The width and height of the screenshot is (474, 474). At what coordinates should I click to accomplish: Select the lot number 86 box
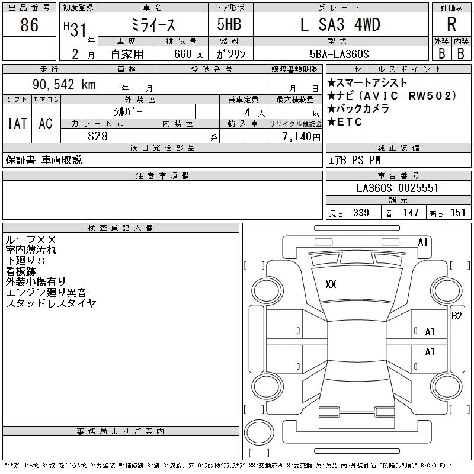click(x=29, y=25)
